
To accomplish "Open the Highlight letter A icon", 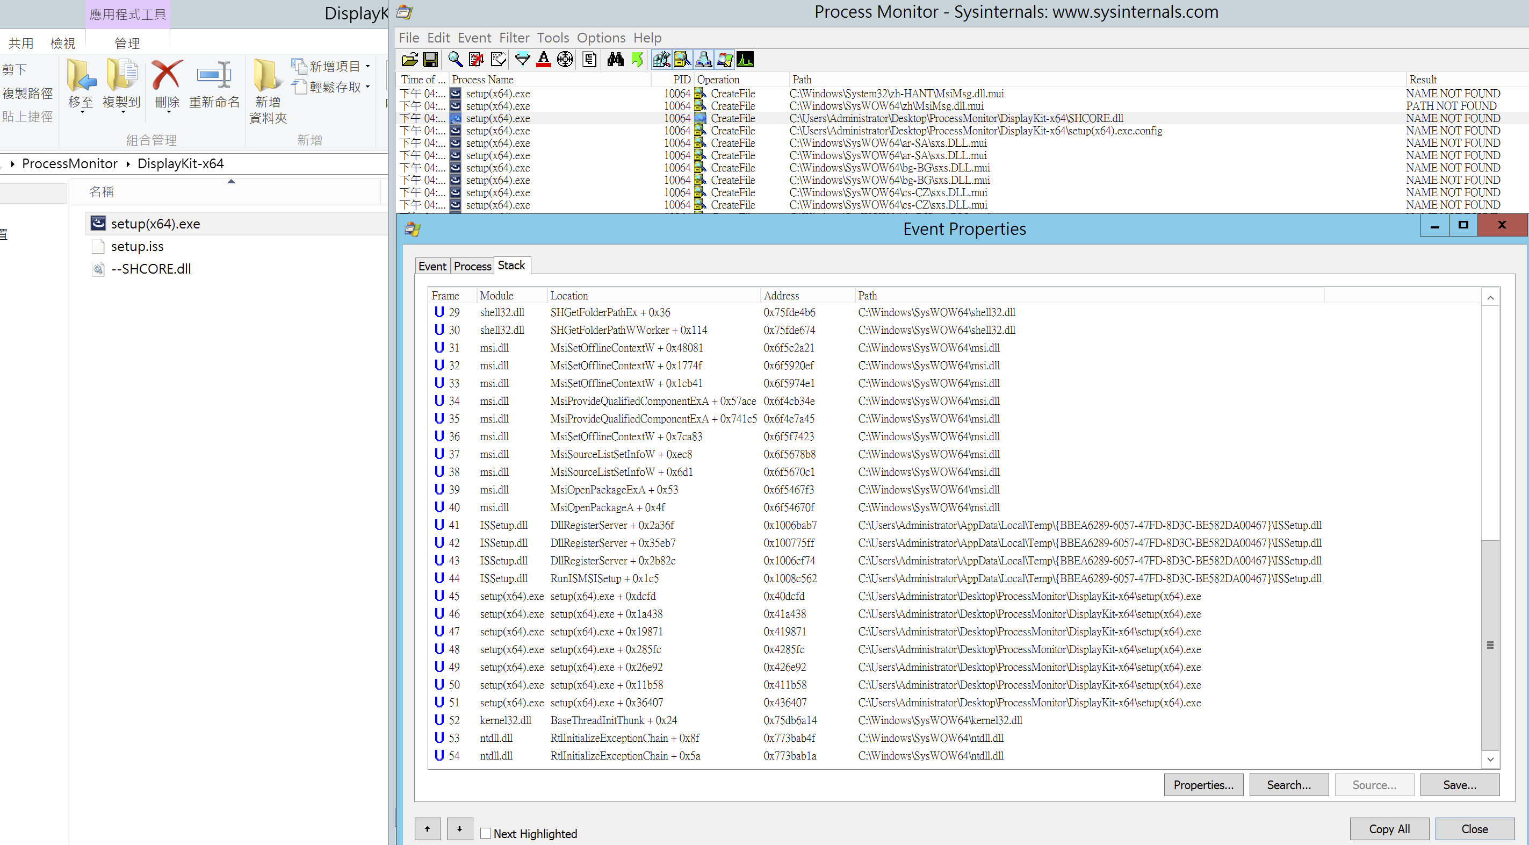I will point(544,59).
